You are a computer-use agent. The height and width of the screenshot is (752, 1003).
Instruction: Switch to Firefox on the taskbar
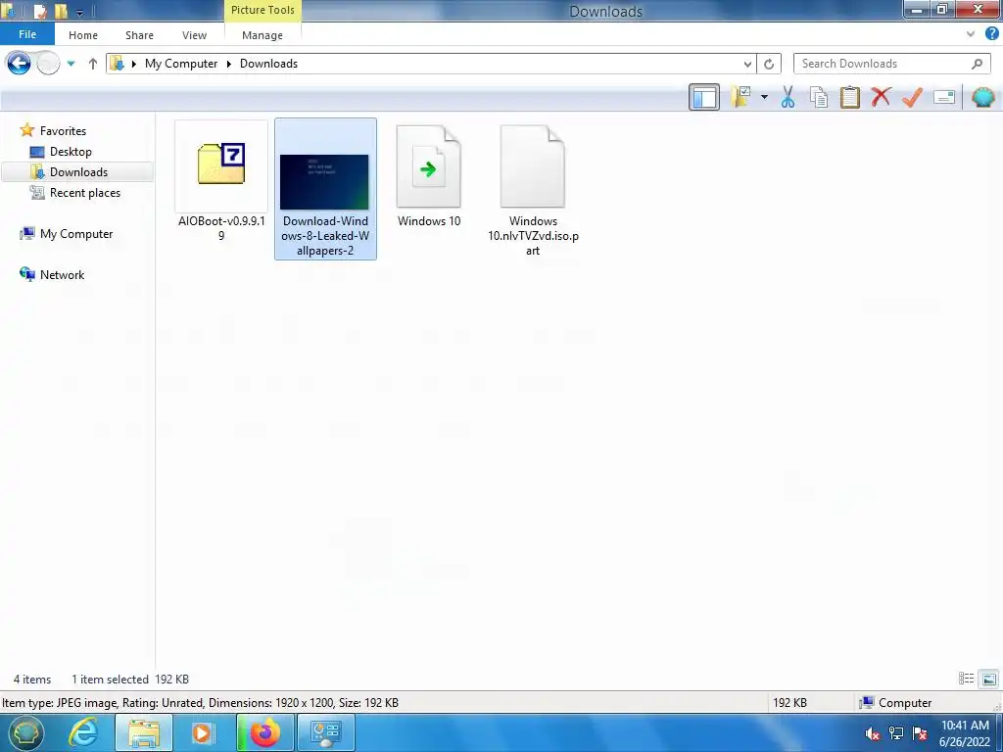264,732
